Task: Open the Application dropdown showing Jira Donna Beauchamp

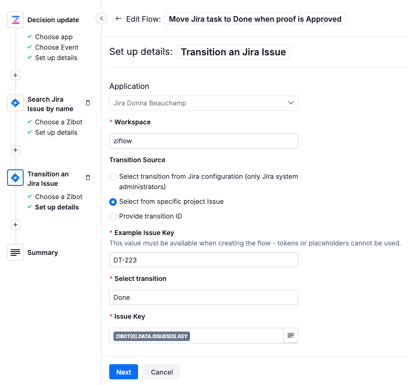Action: pos(203,103)
